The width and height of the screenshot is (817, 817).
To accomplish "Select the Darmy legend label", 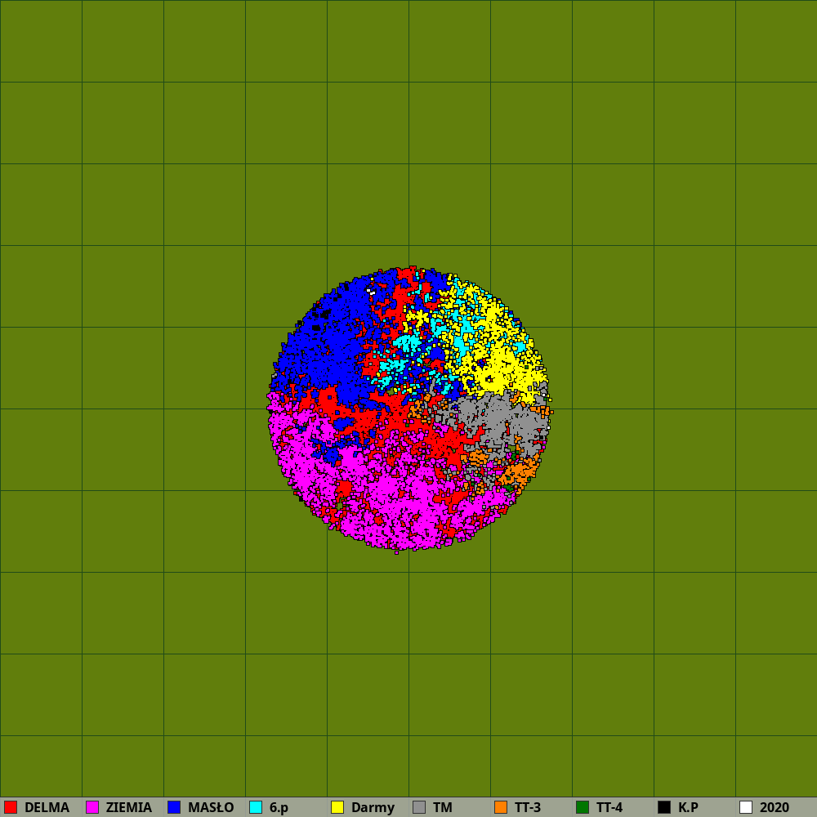I will tap(373, 808).
